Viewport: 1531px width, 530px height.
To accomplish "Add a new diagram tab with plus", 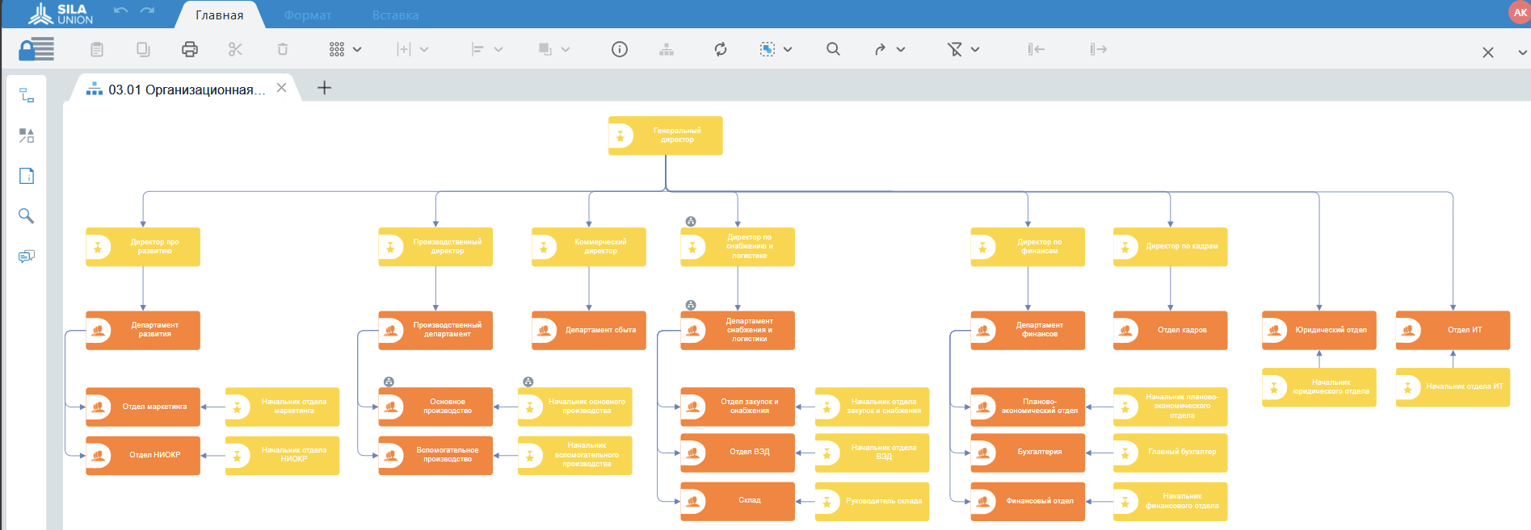I will 324,88.
